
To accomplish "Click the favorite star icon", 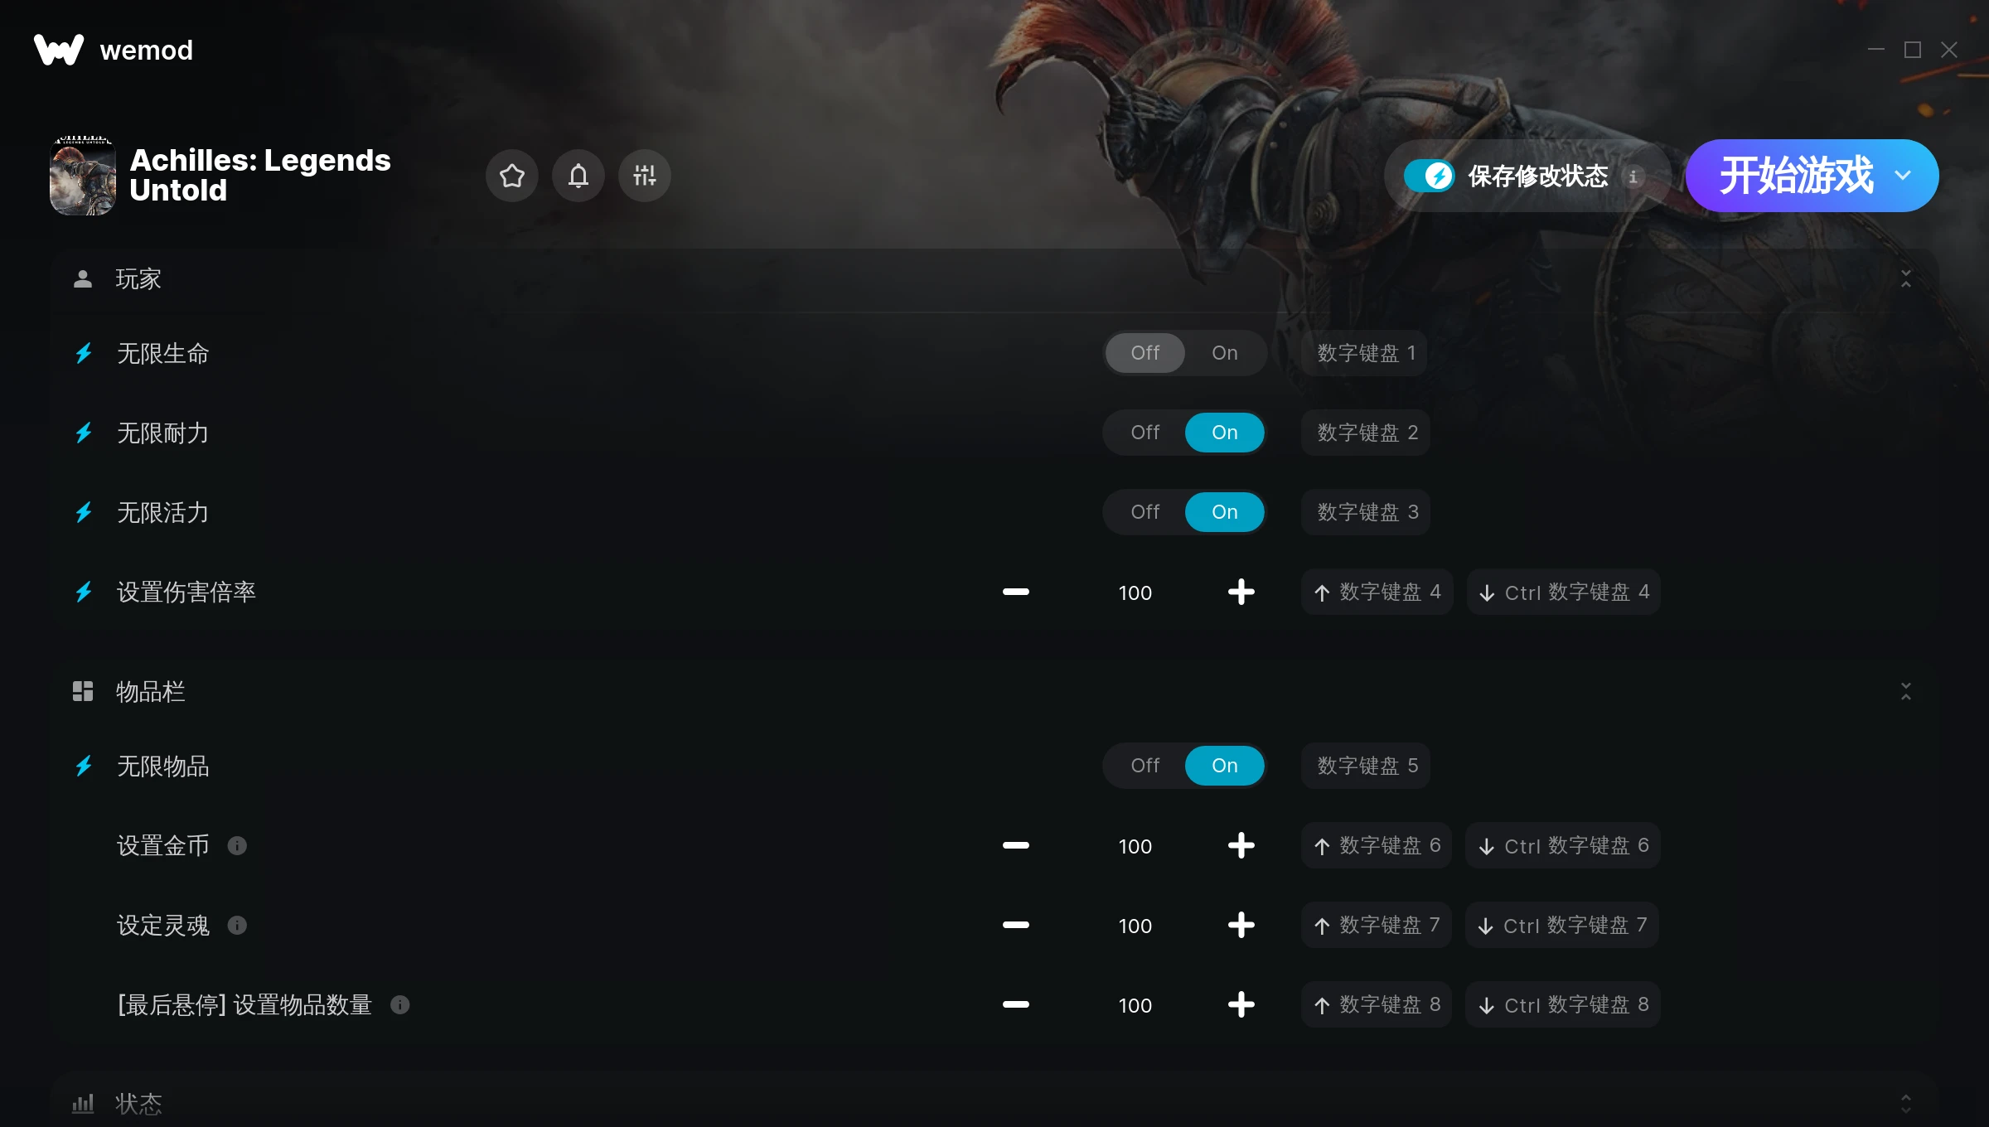I will (x=512, y=176).
